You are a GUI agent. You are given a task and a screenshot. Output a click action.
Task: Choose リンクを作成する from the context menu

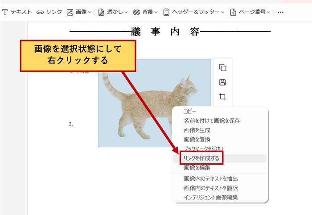(220, 158)
